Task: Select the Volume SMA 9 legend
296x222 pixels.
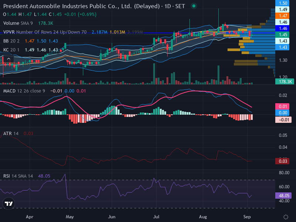Action: point(18,23)
